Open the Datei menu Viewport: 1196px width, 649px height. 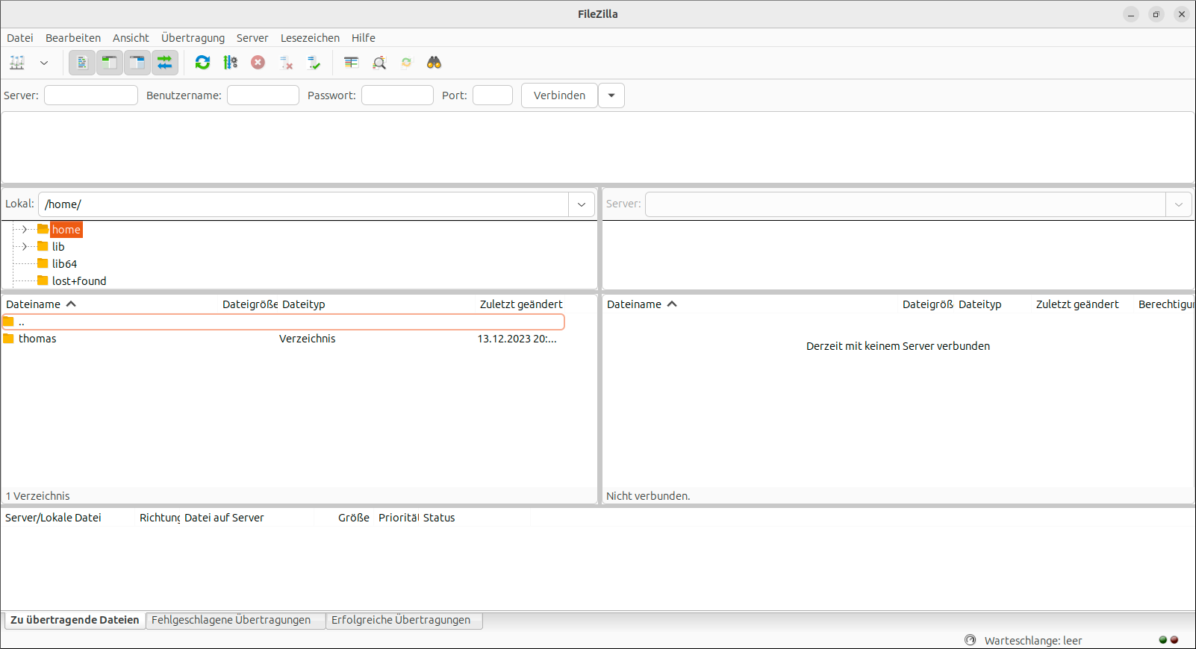coord(20,38)
